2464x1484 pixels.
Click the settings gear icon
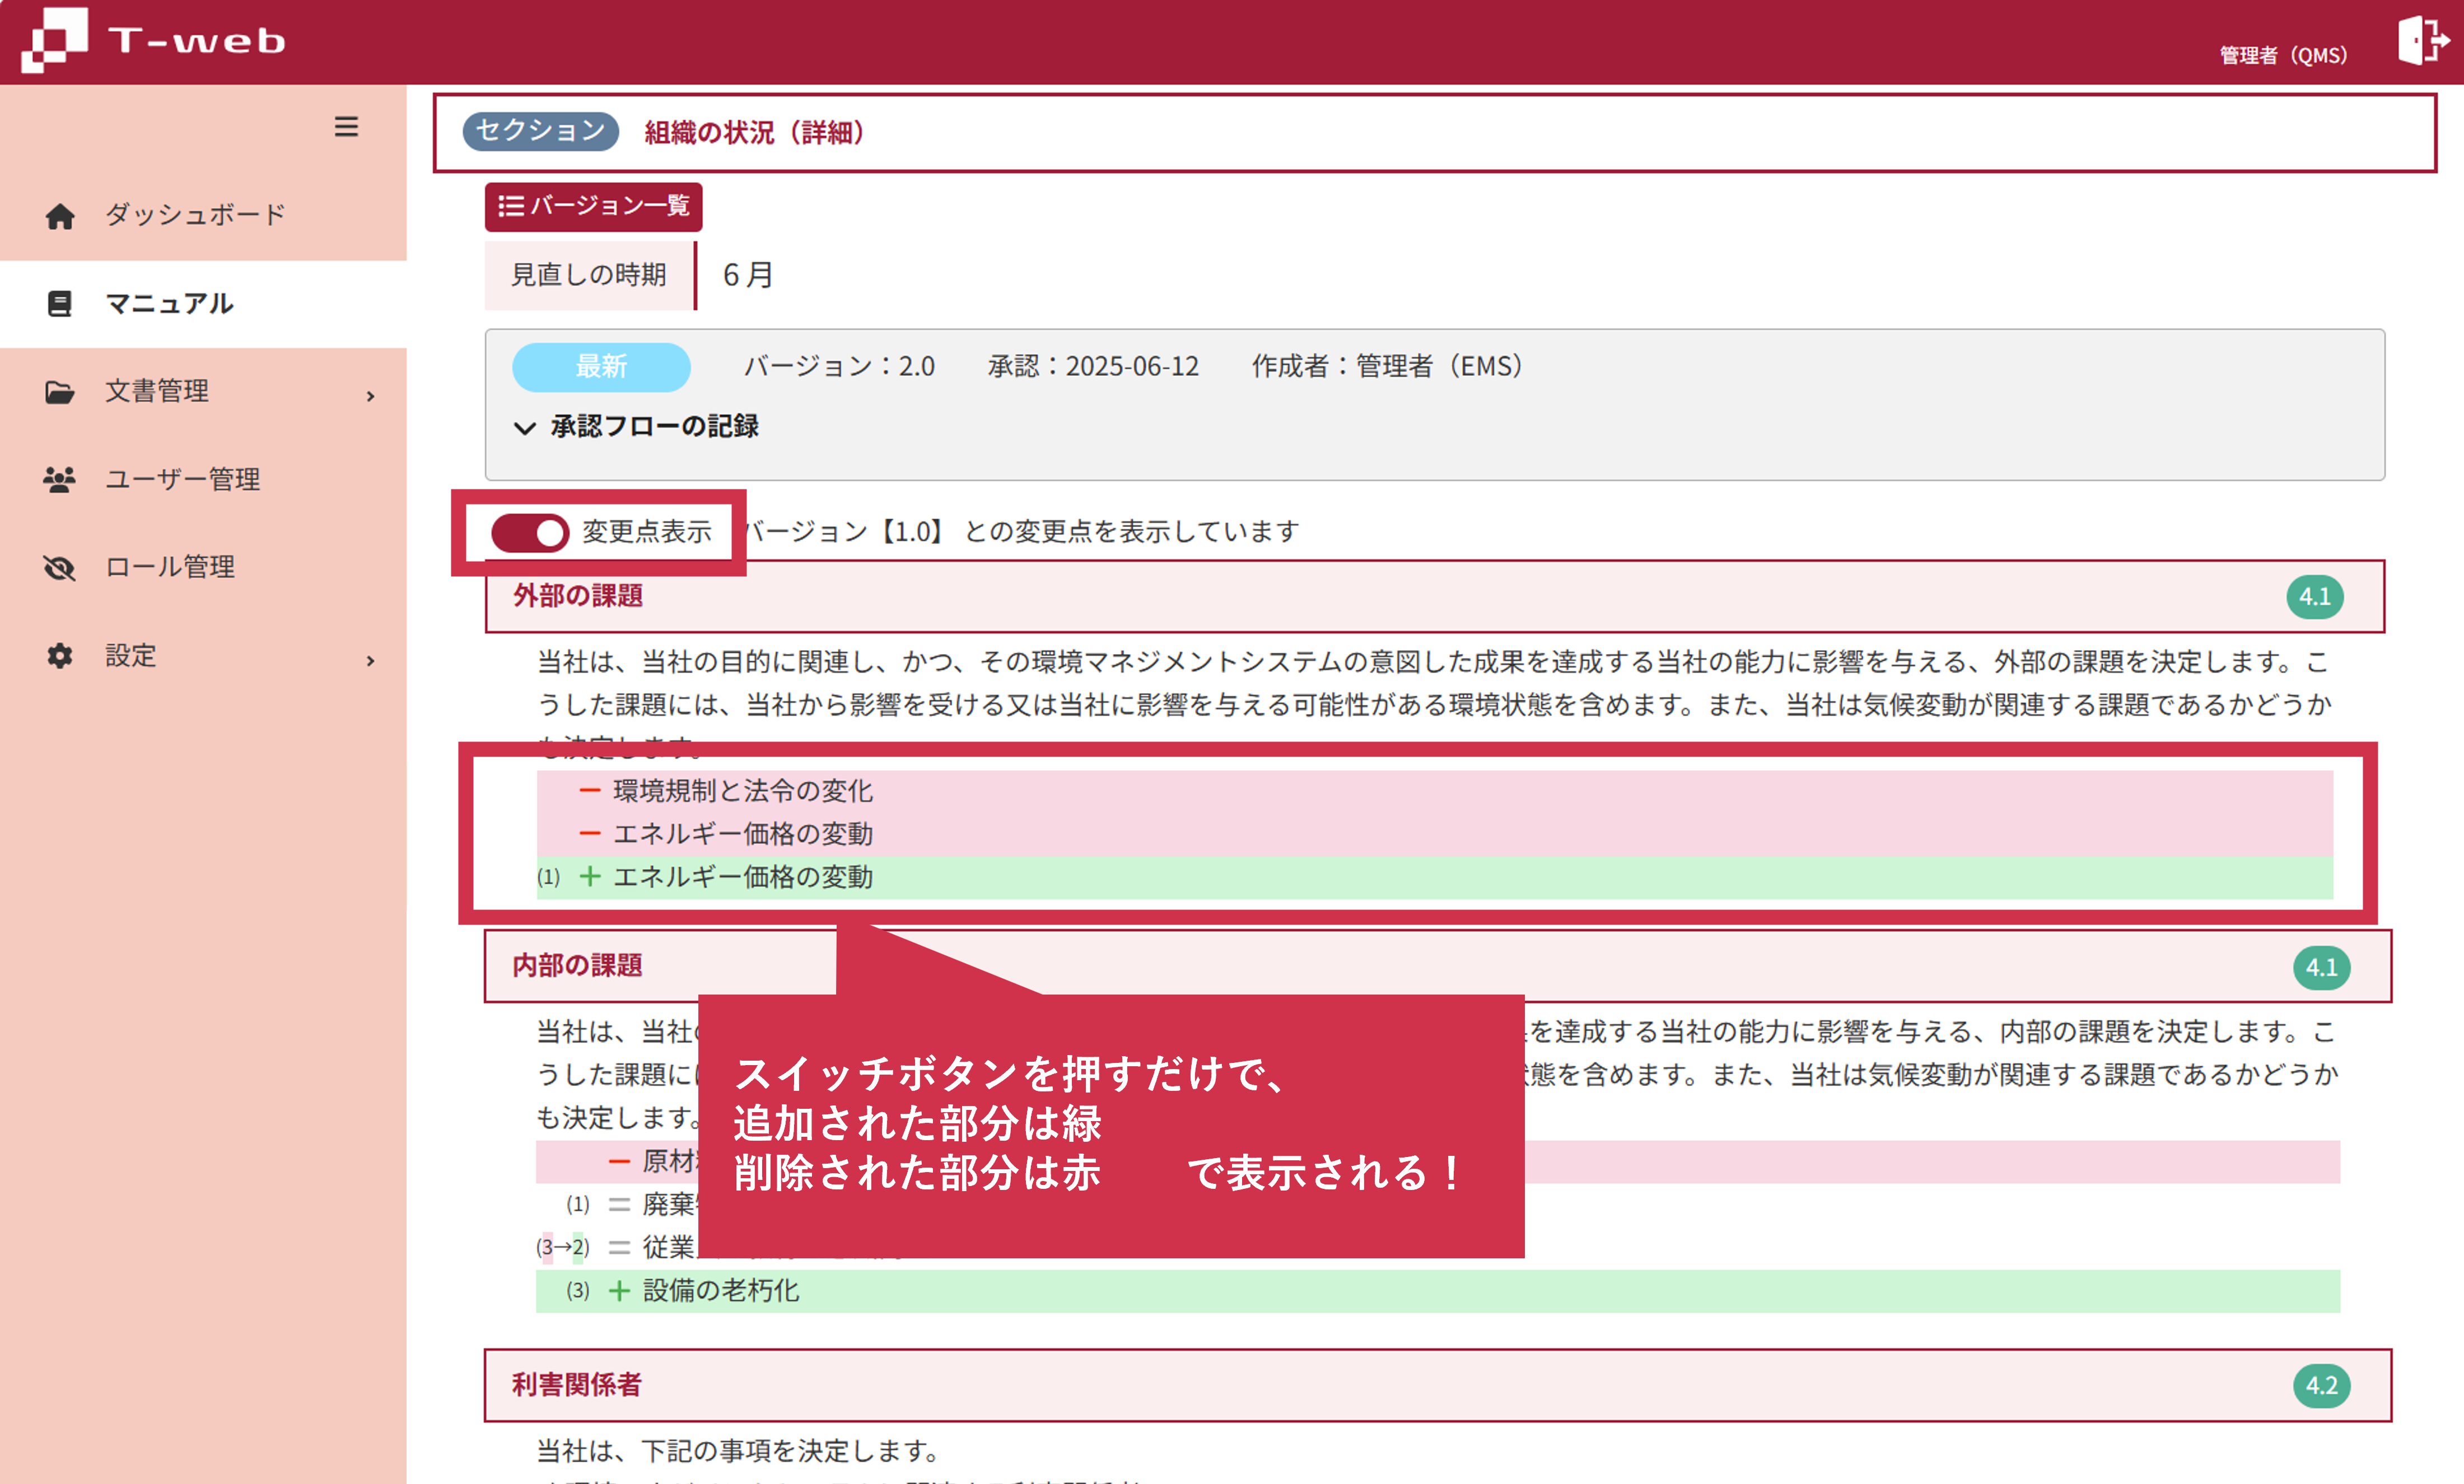(60, 656)
